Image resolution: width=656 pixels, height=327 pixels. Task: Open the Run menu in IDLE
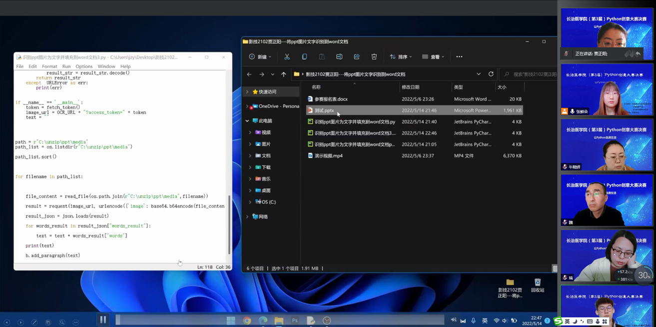pos(66,66)
